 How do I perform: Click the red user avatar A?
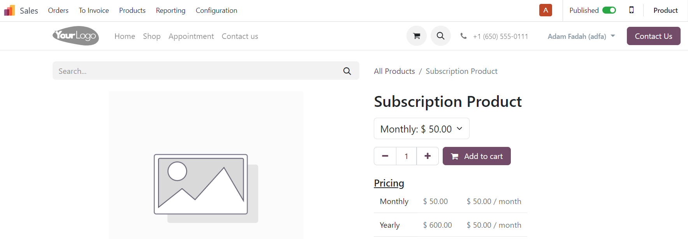pyautogui.click(x=545, y=10)
